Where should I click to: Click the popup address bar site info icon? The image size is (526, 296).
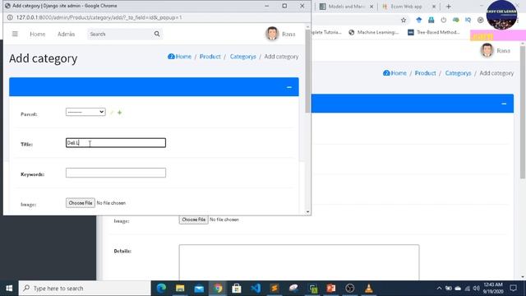click(x=10, y=17)
